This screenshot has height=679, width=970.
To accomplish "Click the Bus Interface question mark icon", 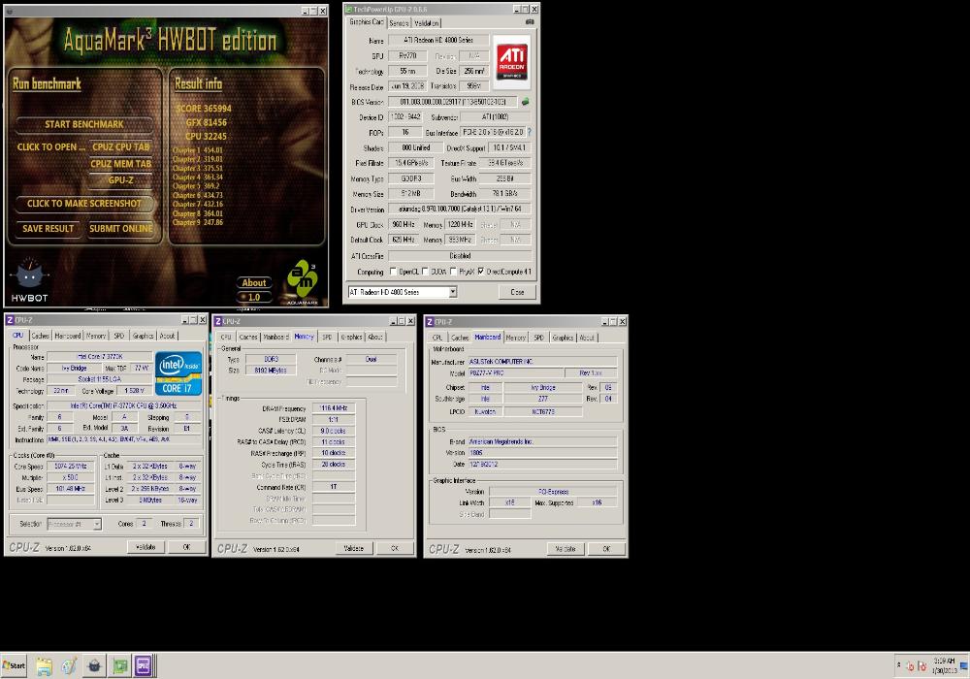I will click(529, 132).
